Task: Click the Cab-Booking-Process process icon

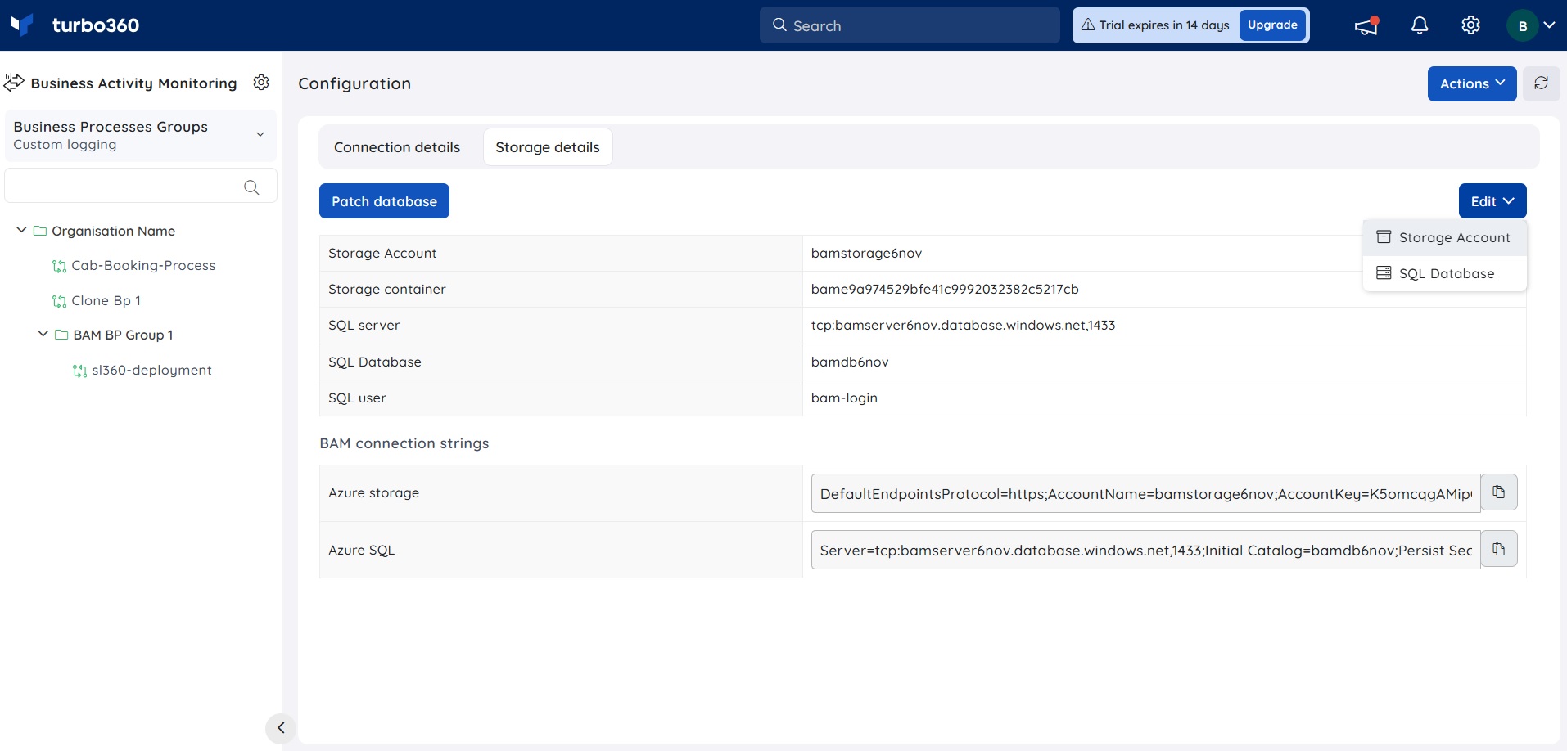Action: [x=59, y=266]
